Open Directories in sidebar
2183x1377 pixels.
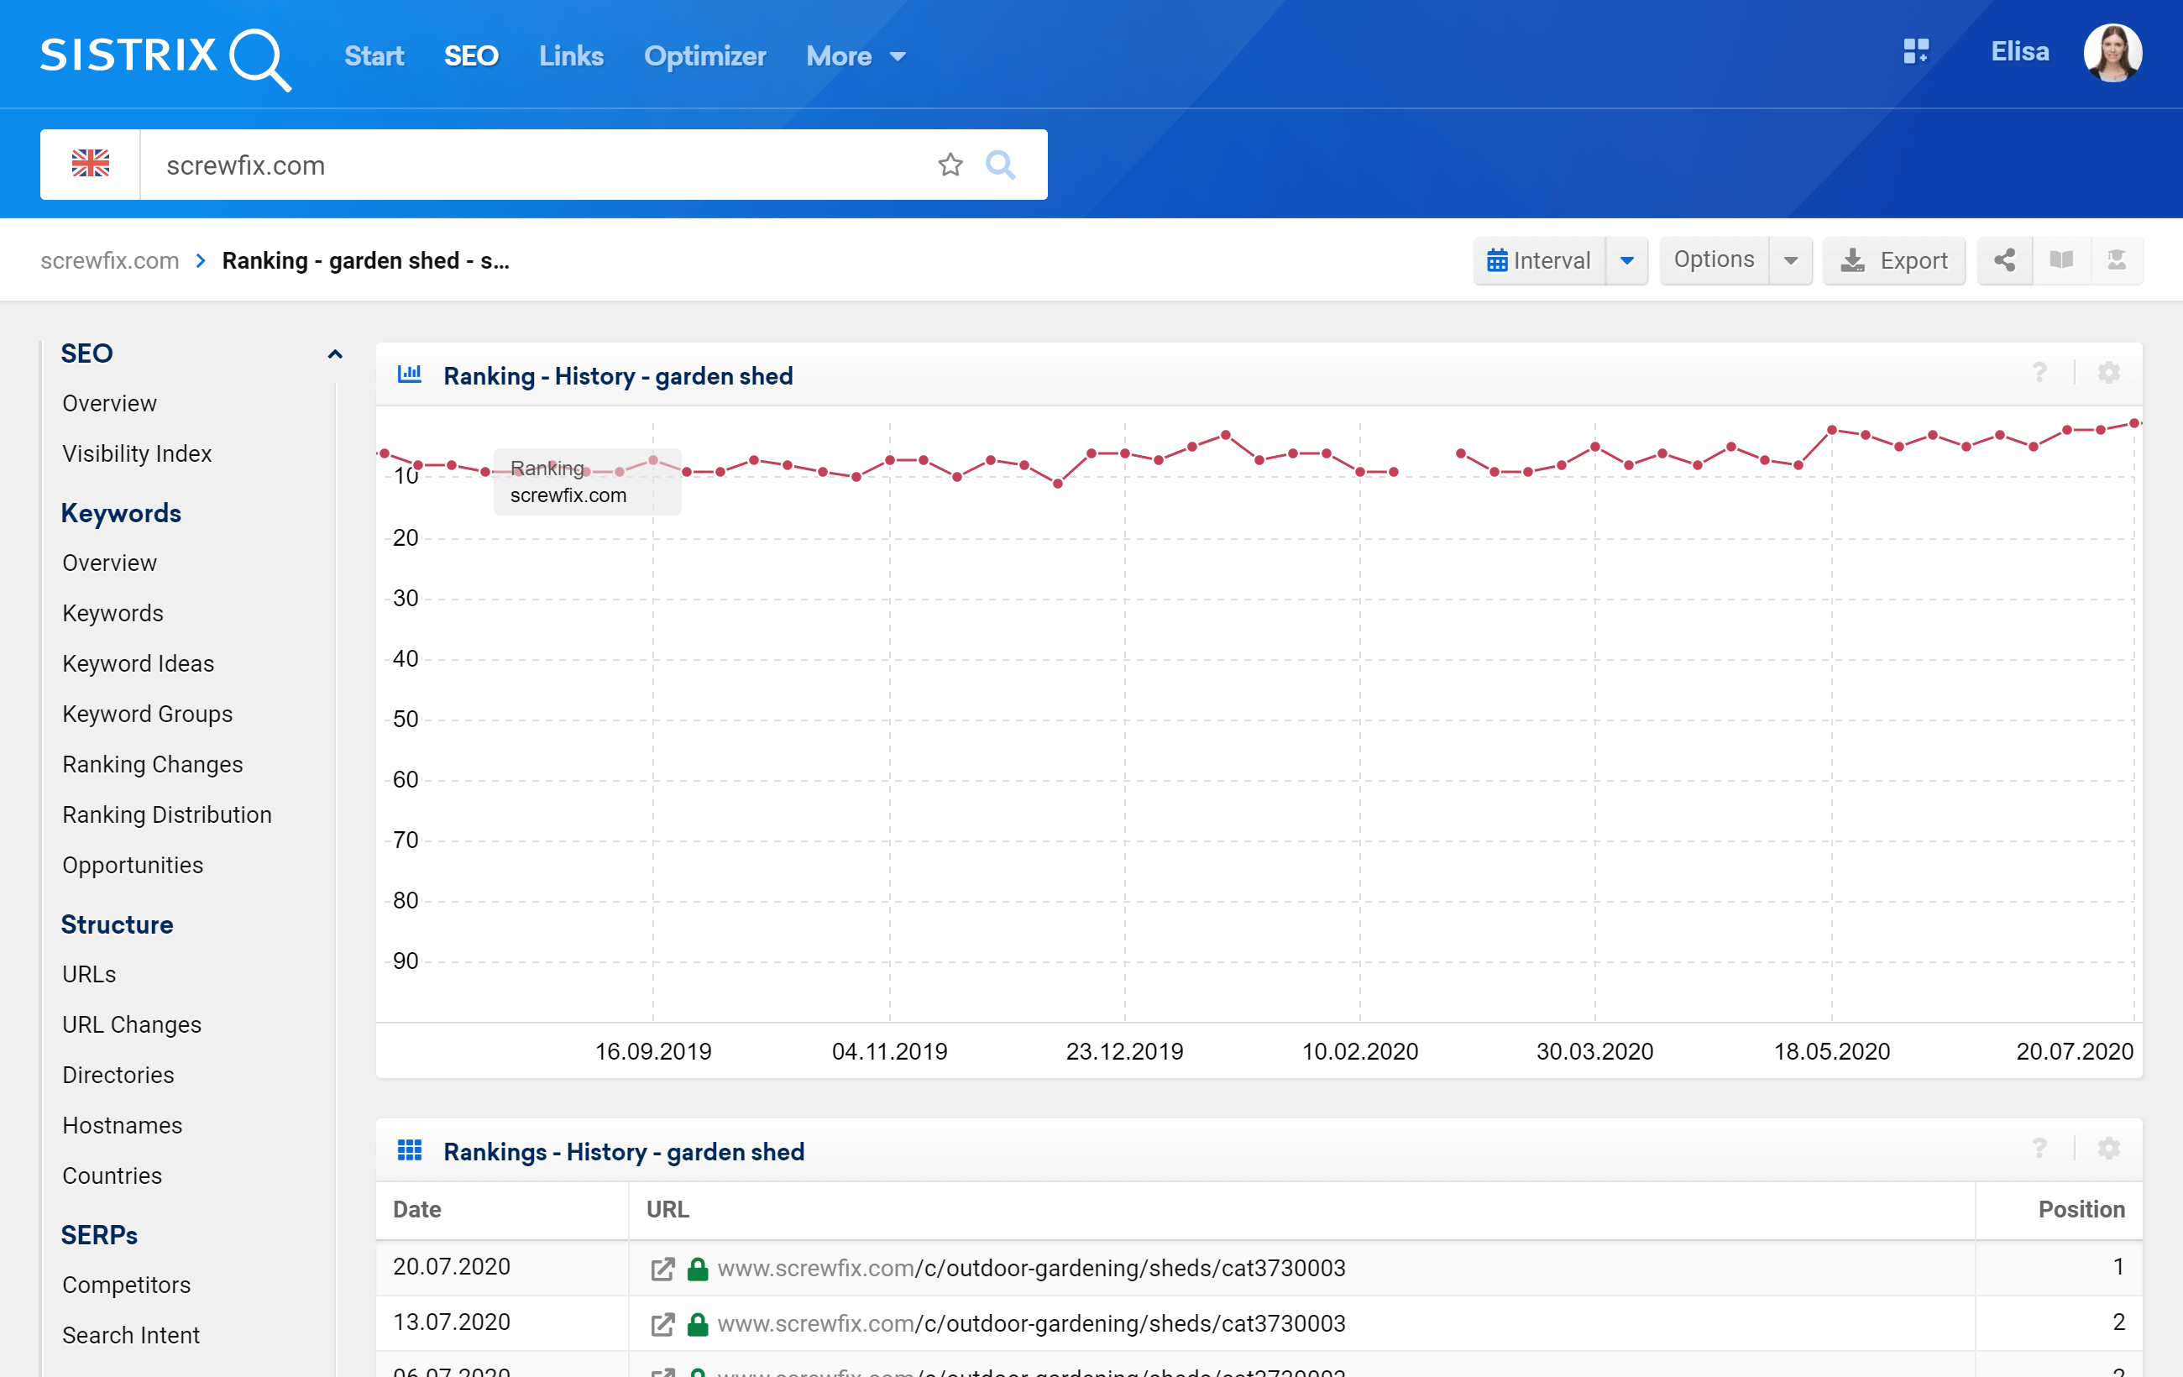tap(118, 1075)
